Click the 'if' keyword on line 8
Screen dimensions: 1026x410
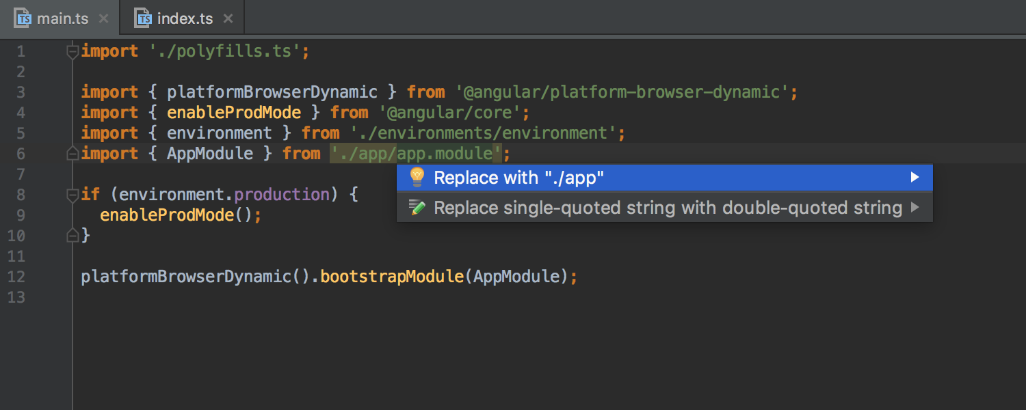point(90,195)
